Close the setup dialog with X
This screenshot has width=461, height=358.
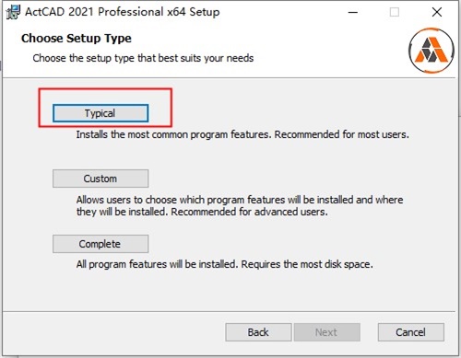tap(437, 12)
